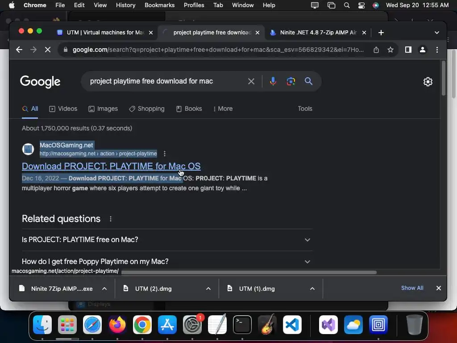This screenshot has height=343, width=457.
Task: Open the View menu in menu bar
Action: tap(100, 5)
